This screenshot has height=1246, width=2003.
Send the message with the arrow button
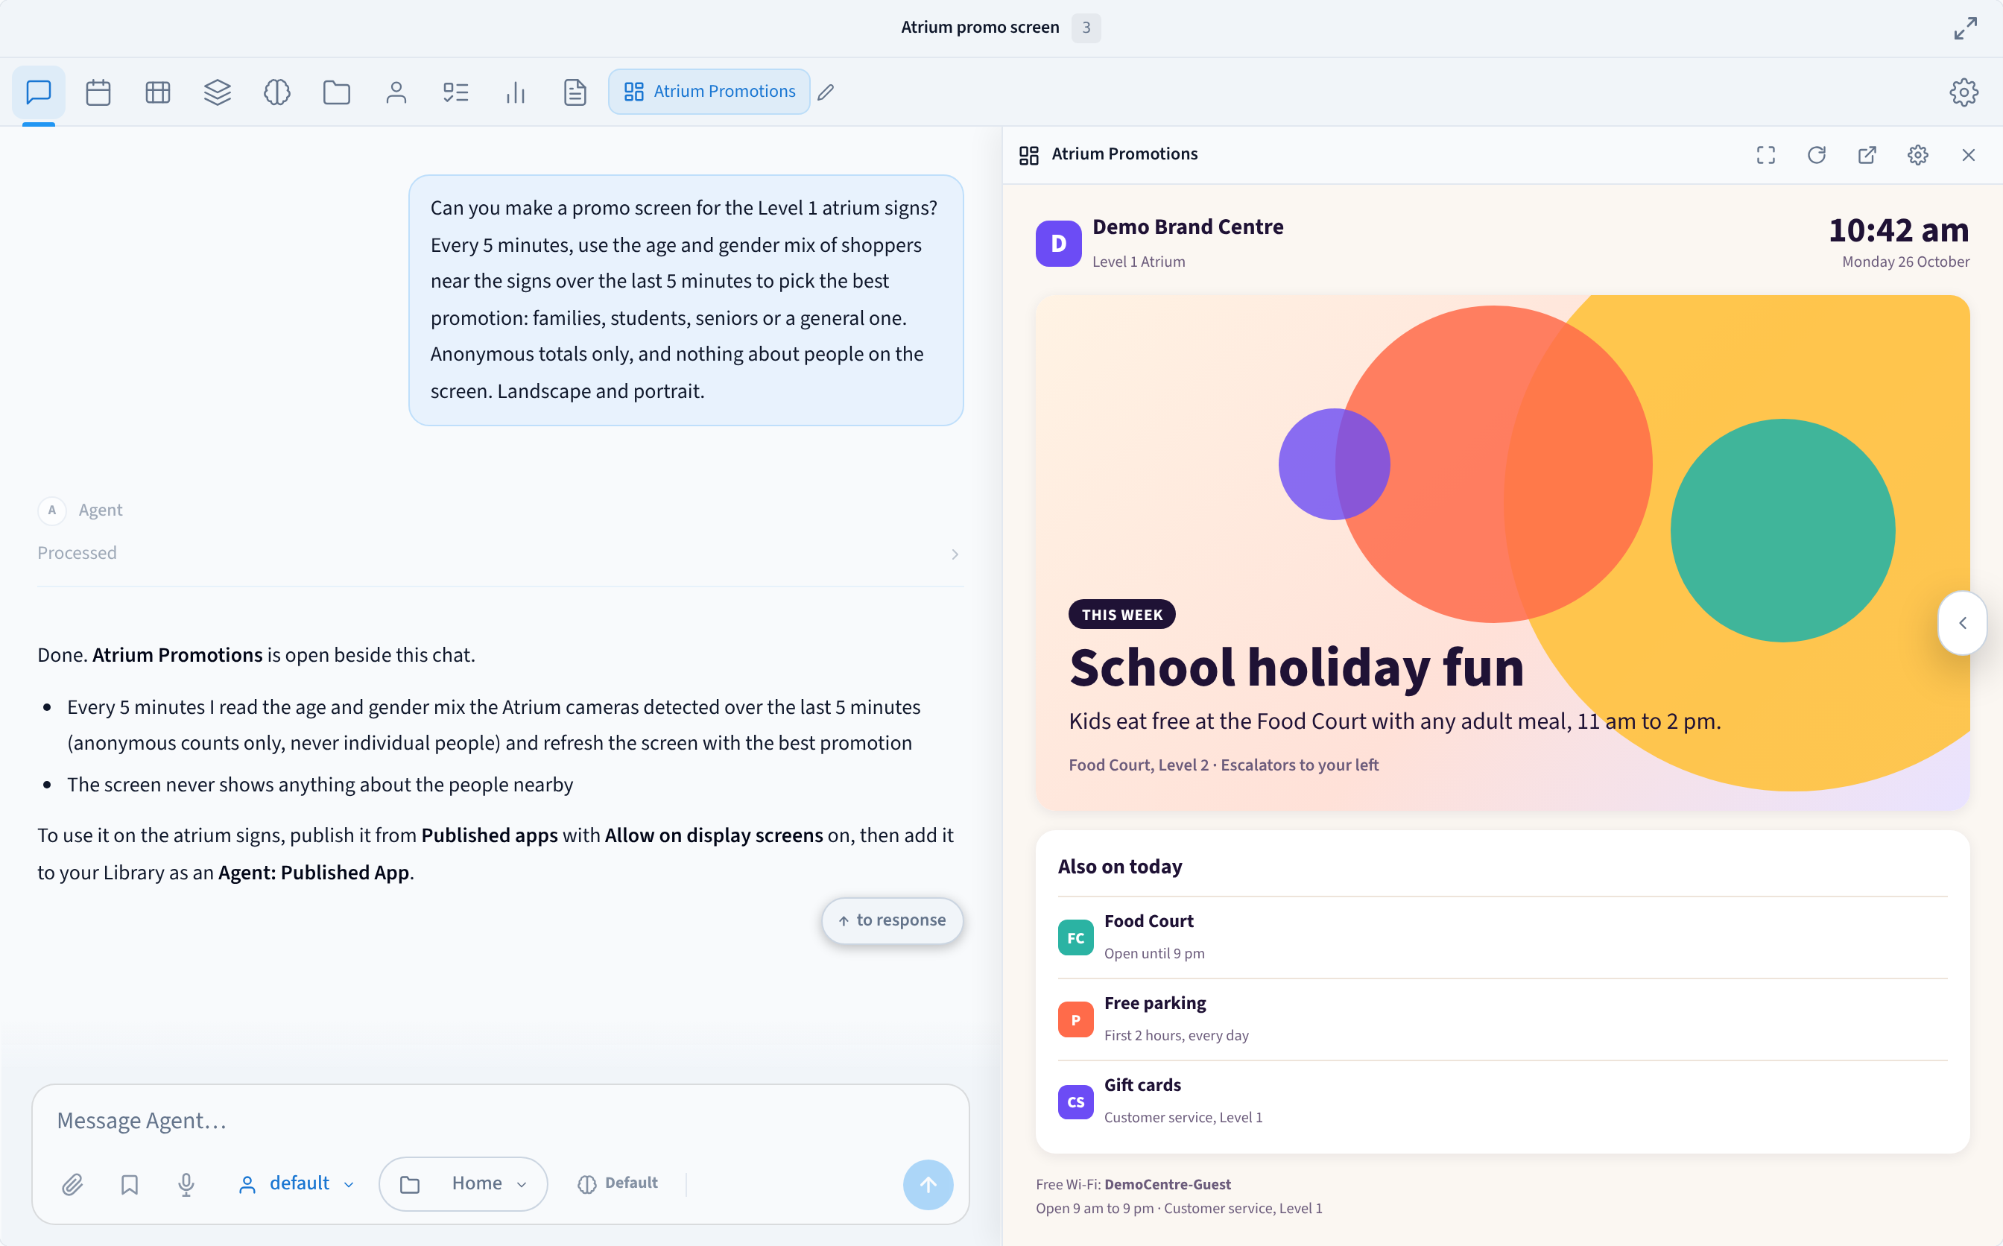[928, 1184]
